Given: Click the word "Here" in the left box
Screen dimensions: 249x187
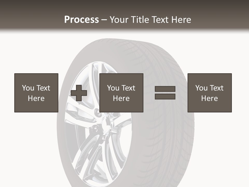Looking at the screenshot, I should (x=36, y=98).
